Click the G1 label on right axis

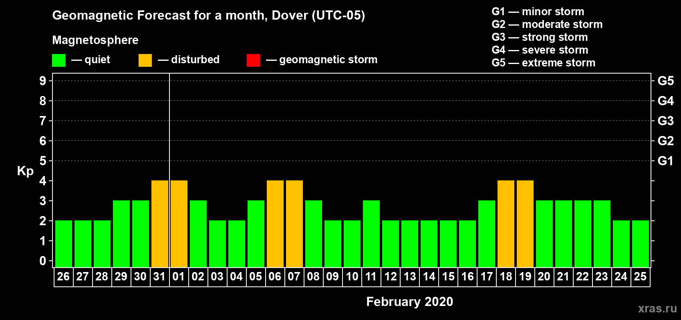click(x=665, y=161)
